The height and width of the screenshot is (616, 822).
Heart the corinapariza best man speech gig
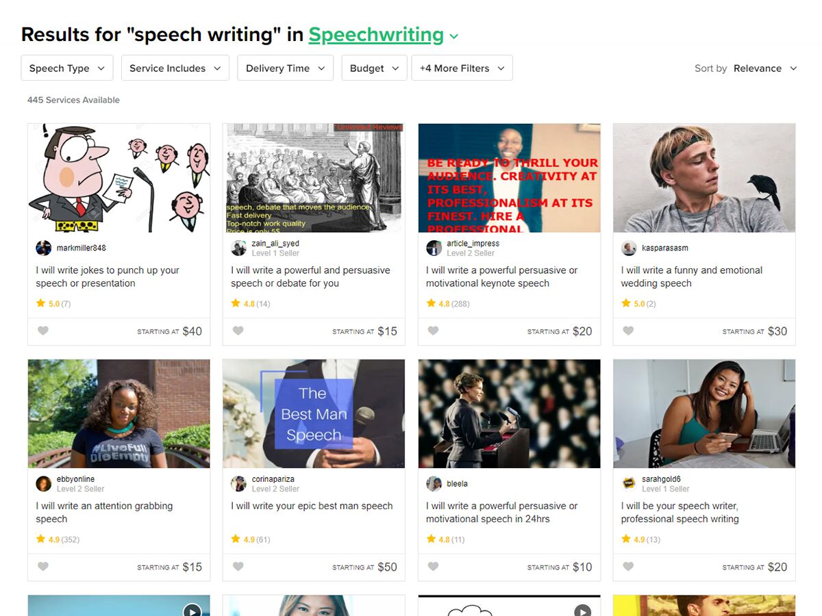point(238,567)
